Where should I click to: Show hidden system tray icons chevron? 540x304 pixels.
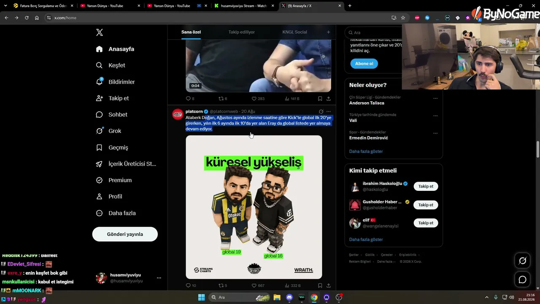[486, 297]
